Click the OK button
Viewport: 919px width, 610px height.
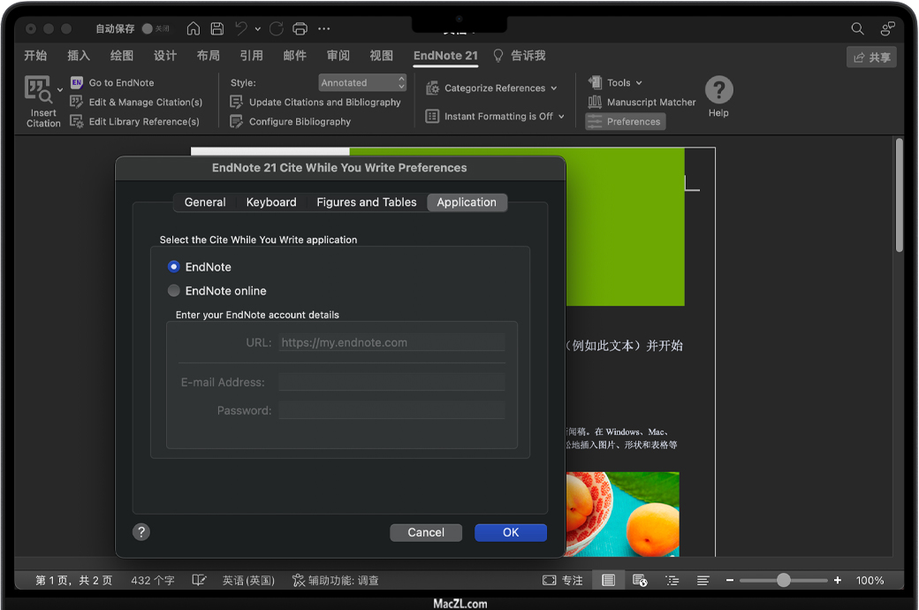click(511, 532)
